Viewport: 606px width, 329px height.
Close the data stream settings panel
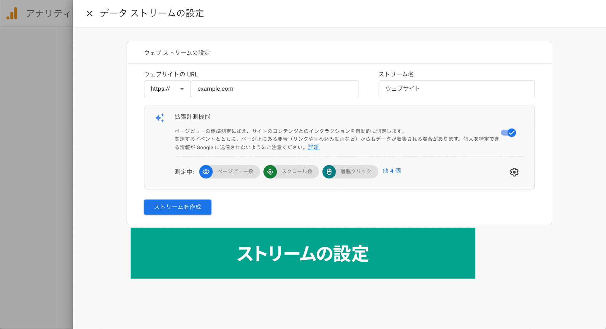[89, 14]
